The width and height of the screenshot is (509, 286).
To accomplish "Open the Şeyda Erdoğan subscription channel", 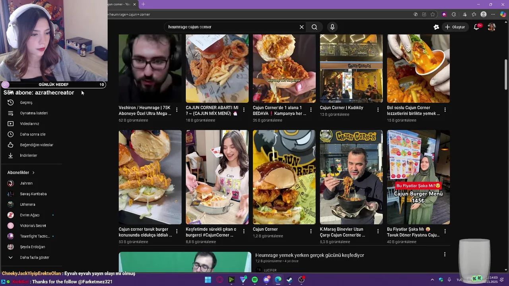I will 32,247.
